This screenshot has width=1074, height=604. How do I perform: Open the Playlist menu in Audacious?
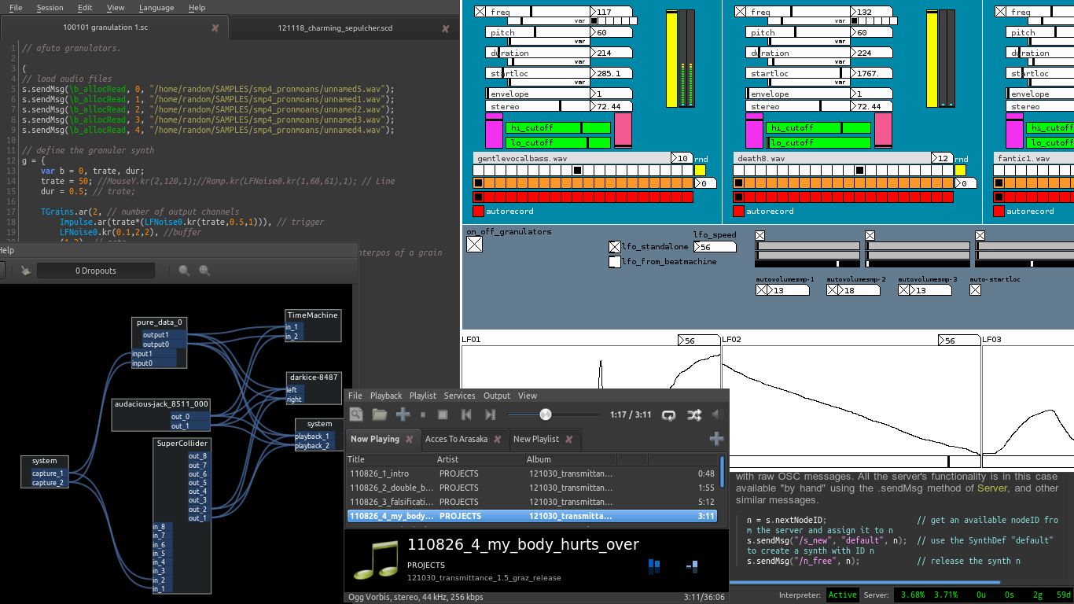pyautogui.click(x=423, y=396)
